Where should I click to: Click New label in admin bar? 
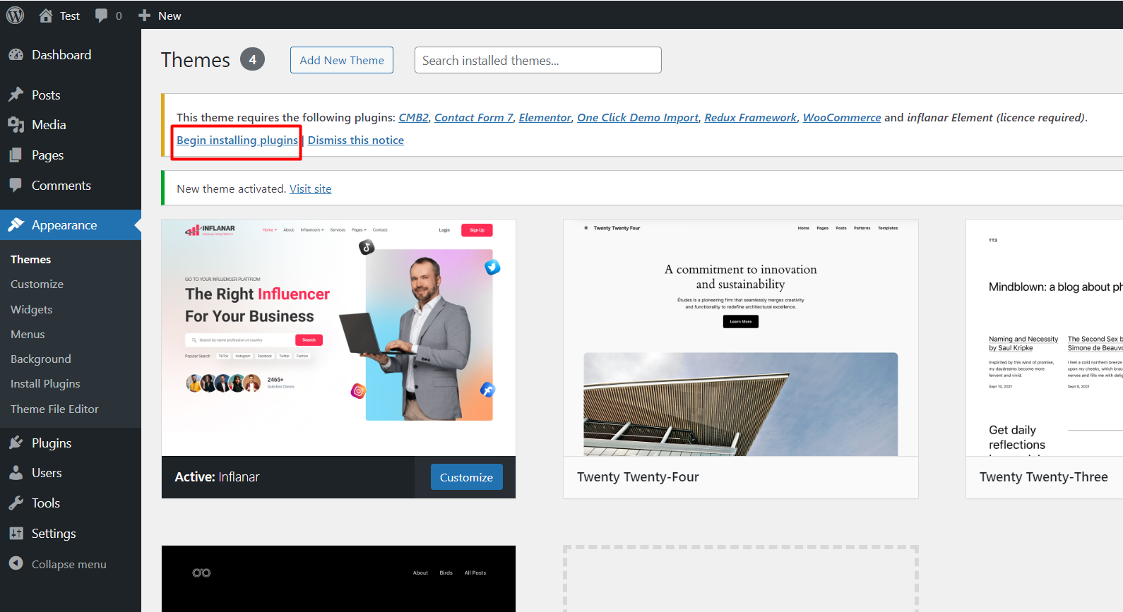pos(170,16)
